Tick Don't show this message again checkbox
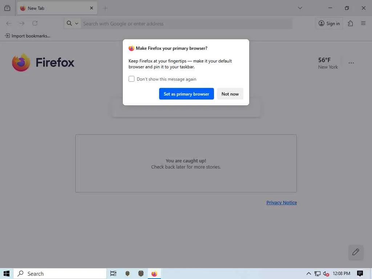The height and width of the screenshot is (279, 372). [x=132, y=79]
